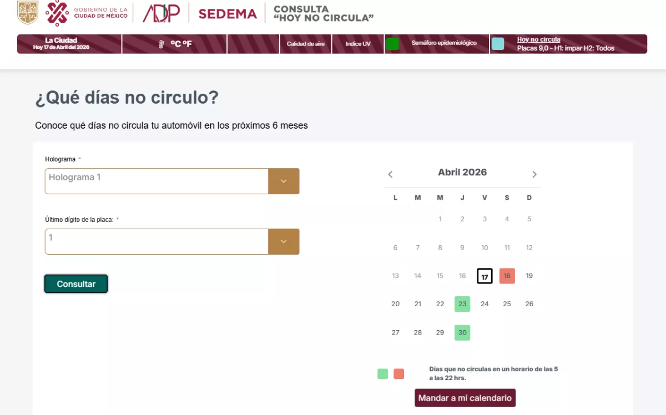Advance to next month with right arrow

(x=534, y=174)
